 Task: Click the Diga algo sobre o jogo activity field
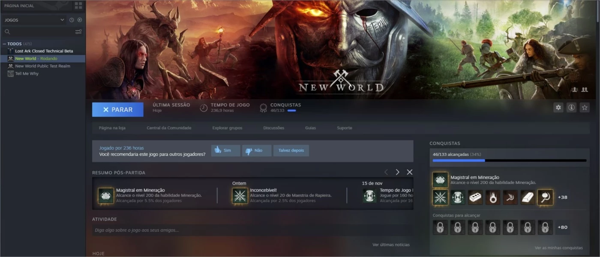click(253, 230)
